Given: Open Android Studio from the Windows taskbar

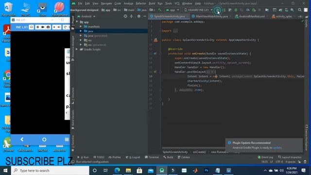Looking at the screenshot, I should (x=162, y=171).
